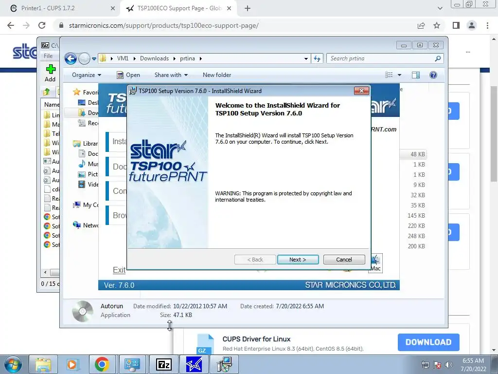
Task: Select Network in the navigation pane
Action: click(86, 225)
